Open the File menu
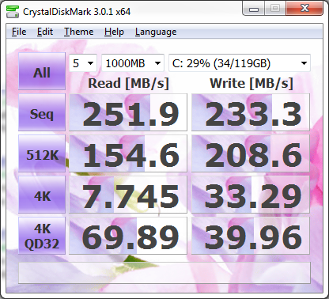 [x=19, y=32]
